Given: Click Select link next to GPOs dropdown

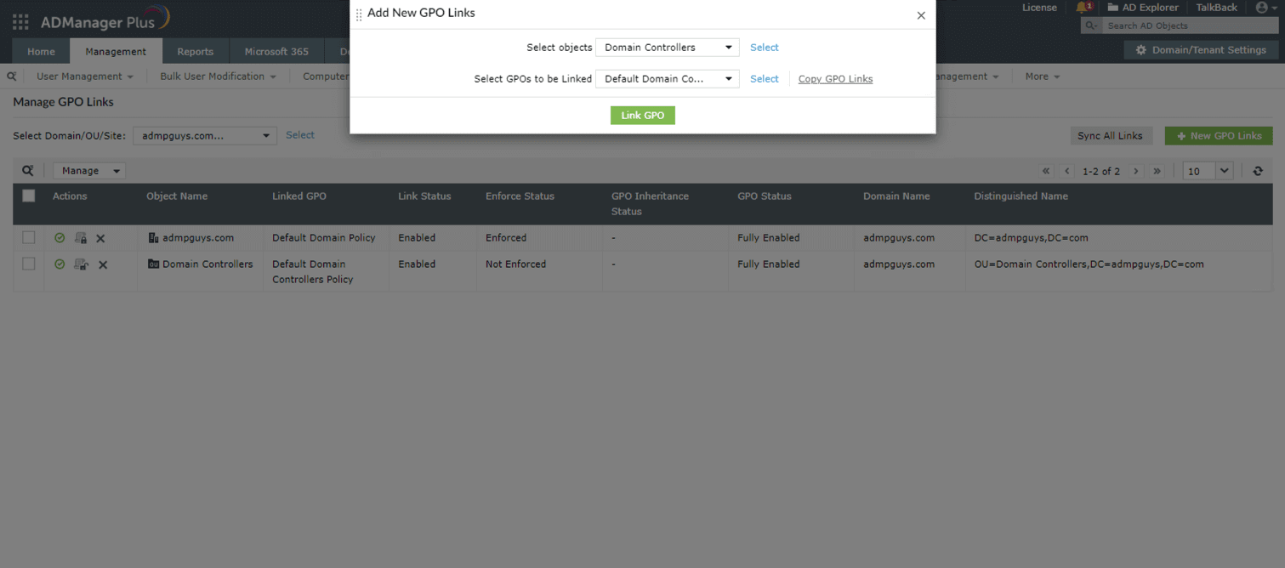Looking at the screenshot, I should [x=765, y=79].
